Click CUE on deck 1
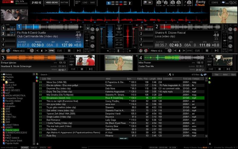238x149 pixels. pyautogui.click(x=59, y=51)
